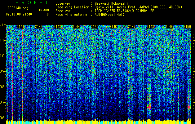Select the file name 10062140.png

click(17, 8)
